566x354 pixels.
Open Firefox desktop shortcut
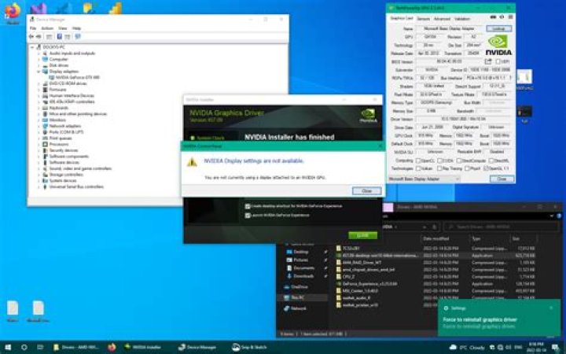pyautogui.click(x=13, y=13)
